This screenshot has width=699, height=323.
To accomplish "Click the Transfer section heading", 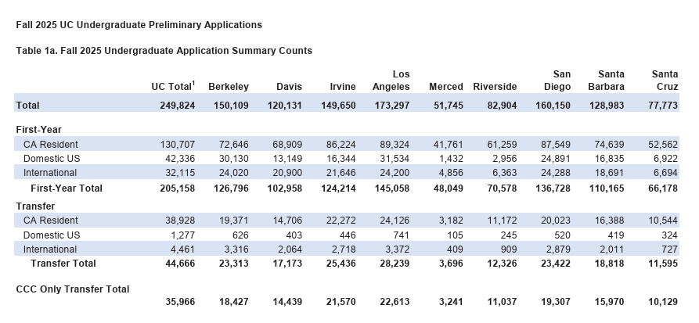I will coord(36,206).
